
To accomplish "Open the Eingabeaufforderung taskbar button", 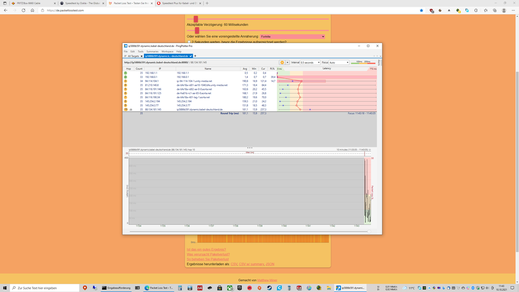I will click(x=116, y=288).
